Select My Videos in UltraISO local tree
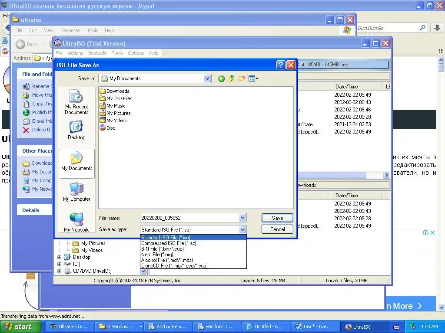 (x=88, y=250)
